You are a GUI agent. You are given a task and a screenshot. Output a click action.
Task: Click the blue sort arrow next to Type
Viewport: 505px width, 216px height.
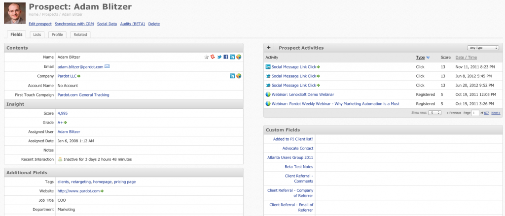pyautogui.click(x=428, y=58)
